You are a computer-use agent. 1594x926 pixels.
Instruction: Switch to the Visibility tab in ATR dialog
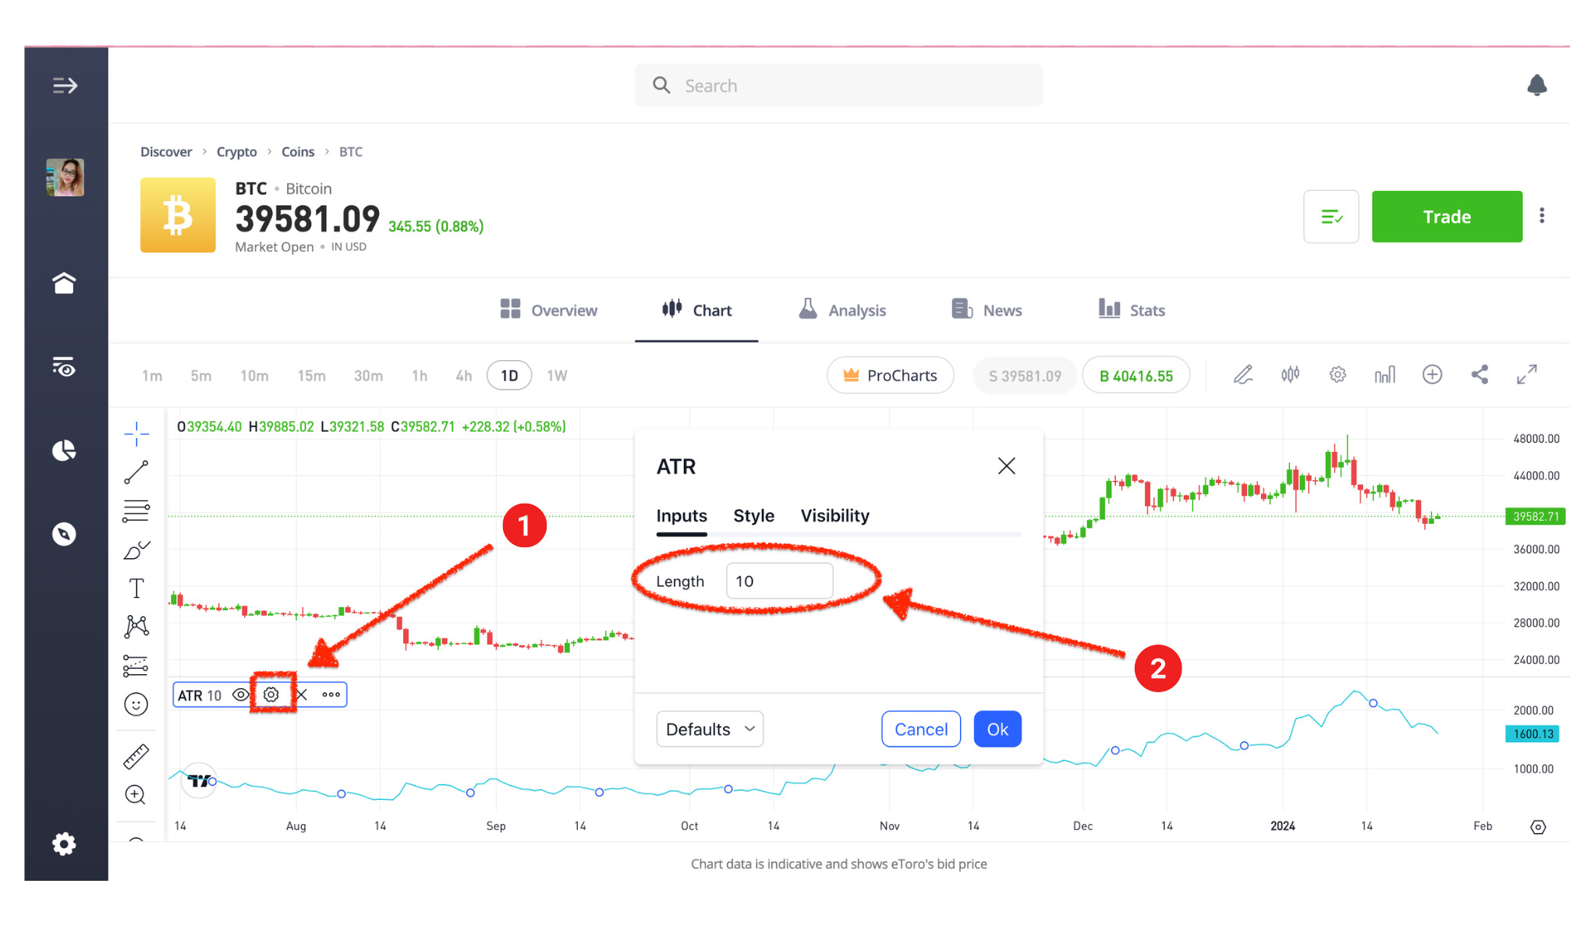tap(834, 515)
